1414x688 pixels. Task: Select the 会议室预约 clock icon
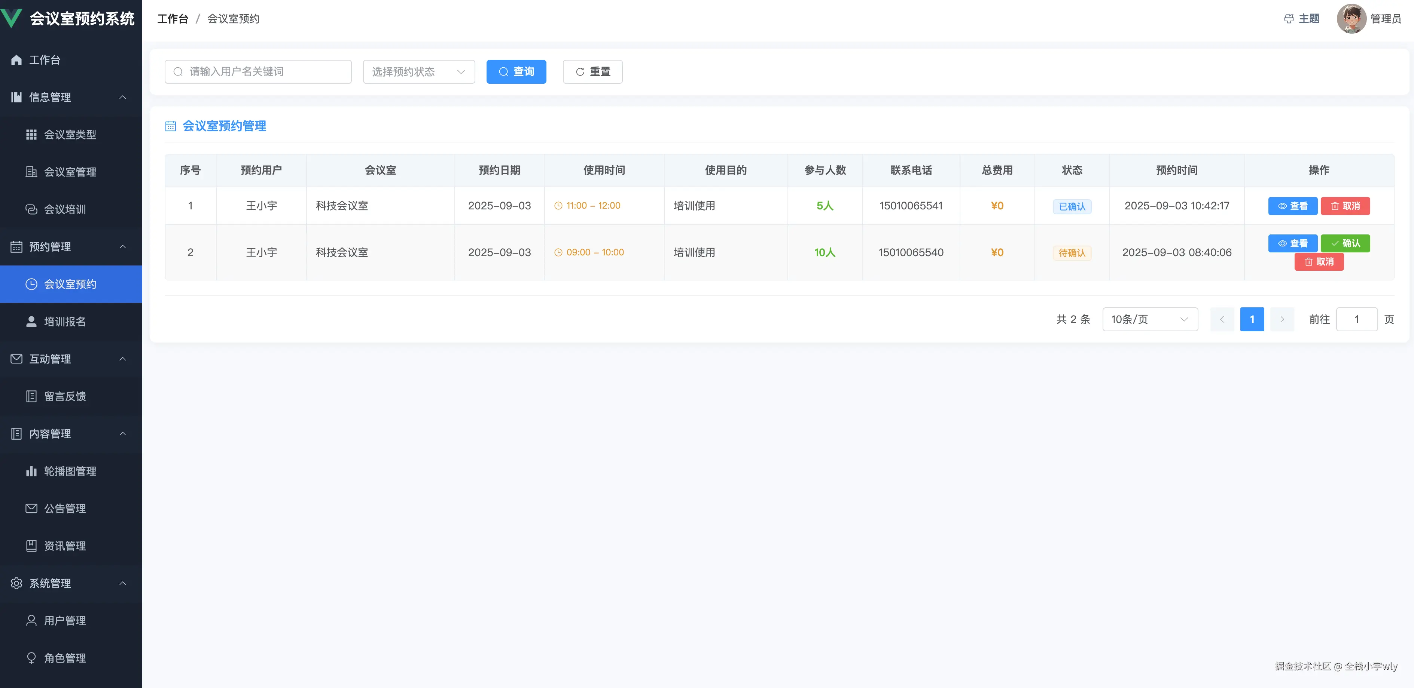(x=32, y=284)
